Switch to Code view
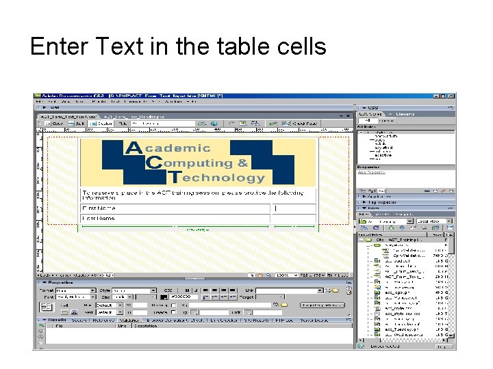This screenshot has height=369, width=493. tap(54, 124)
